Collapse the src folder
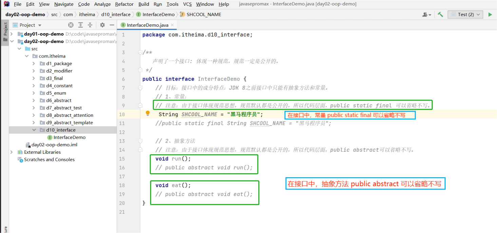This screenshot has height=233, width=497. coord(19,49)
